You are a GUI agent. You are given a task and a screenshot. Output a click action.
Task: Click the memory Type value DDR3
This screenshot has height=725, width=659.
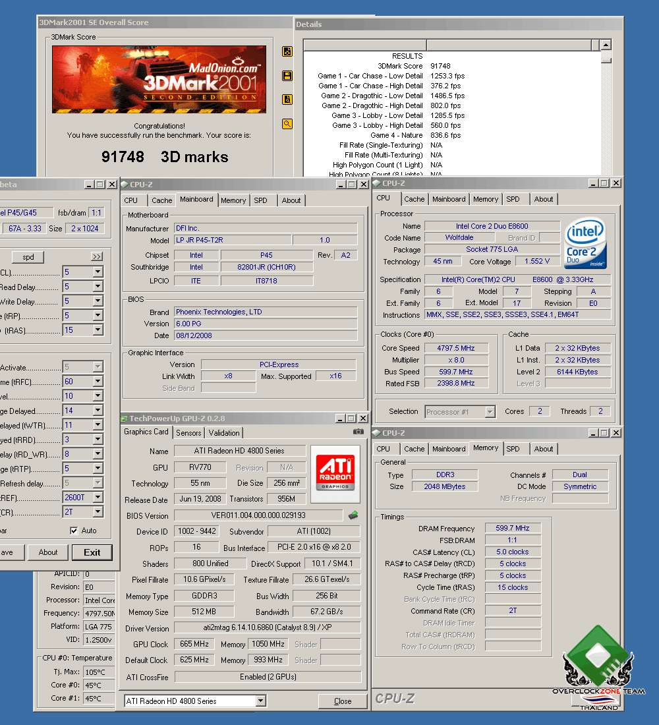coord(445,475)
